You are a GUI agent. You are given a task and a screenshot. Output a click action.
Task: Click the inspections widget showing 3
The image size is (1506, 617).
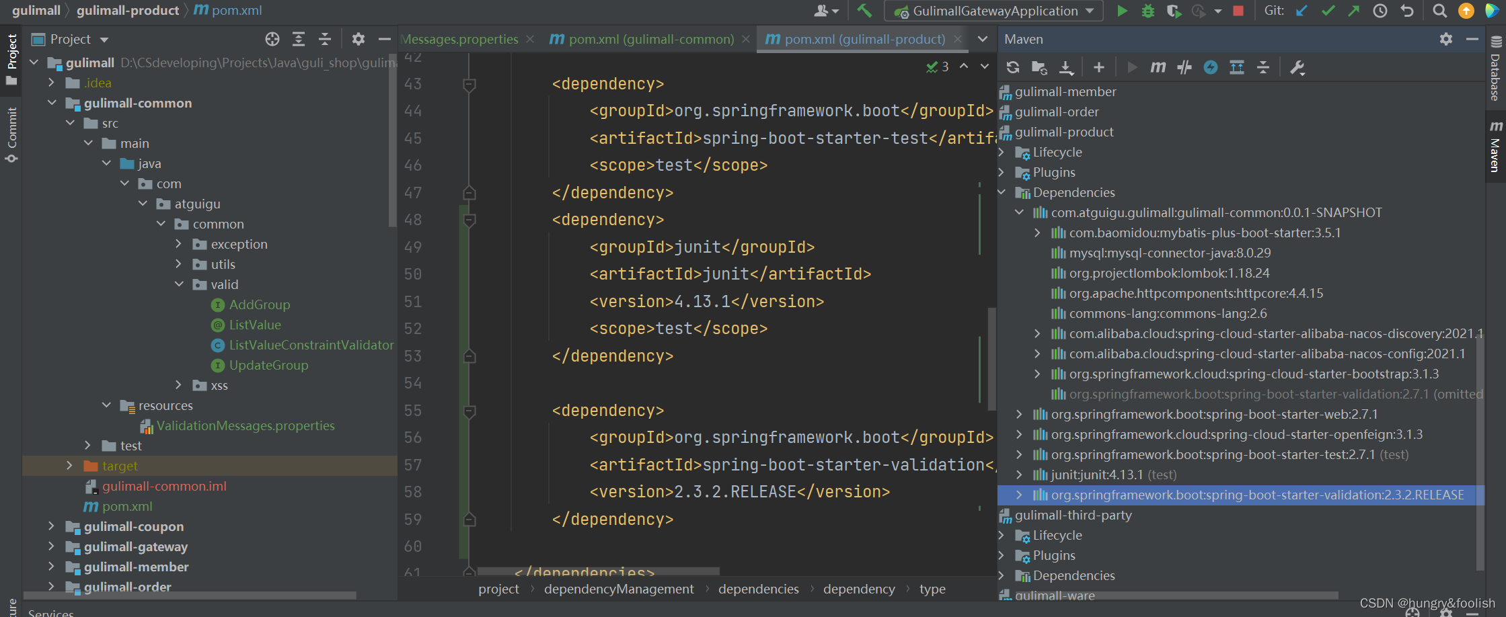coord(938,67)
